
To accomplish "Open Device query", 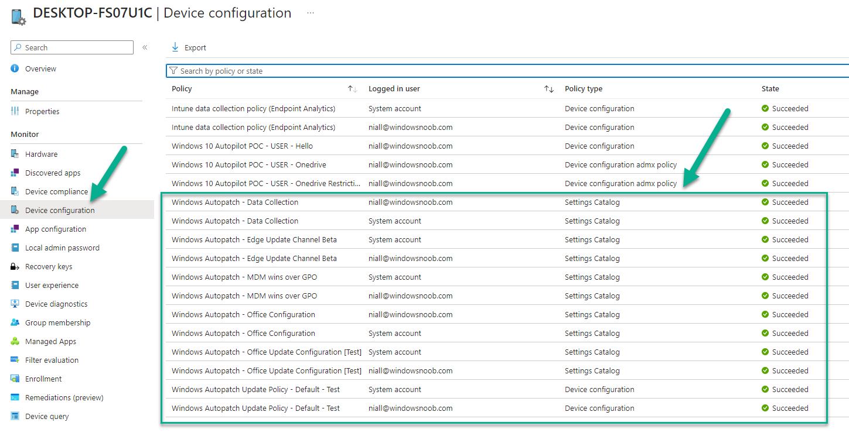I will (47, 416).
